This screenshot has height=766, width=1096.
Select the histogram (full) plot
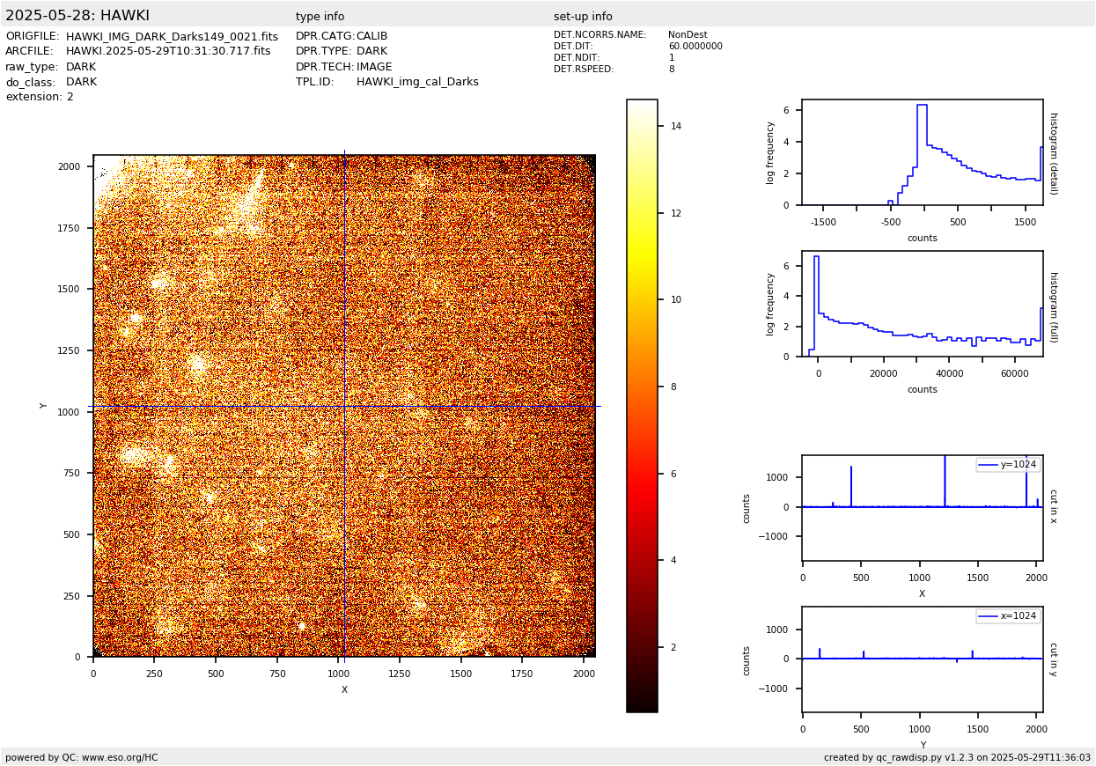tap(922, 304)
